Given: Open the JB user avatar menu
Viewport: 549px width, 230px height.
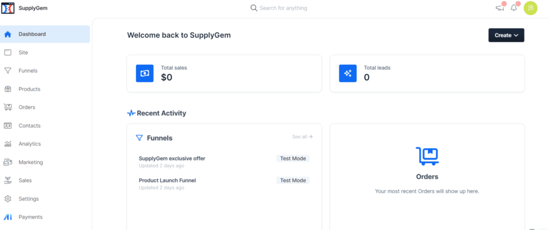Looking at the screenshot, I should [530, 7].
